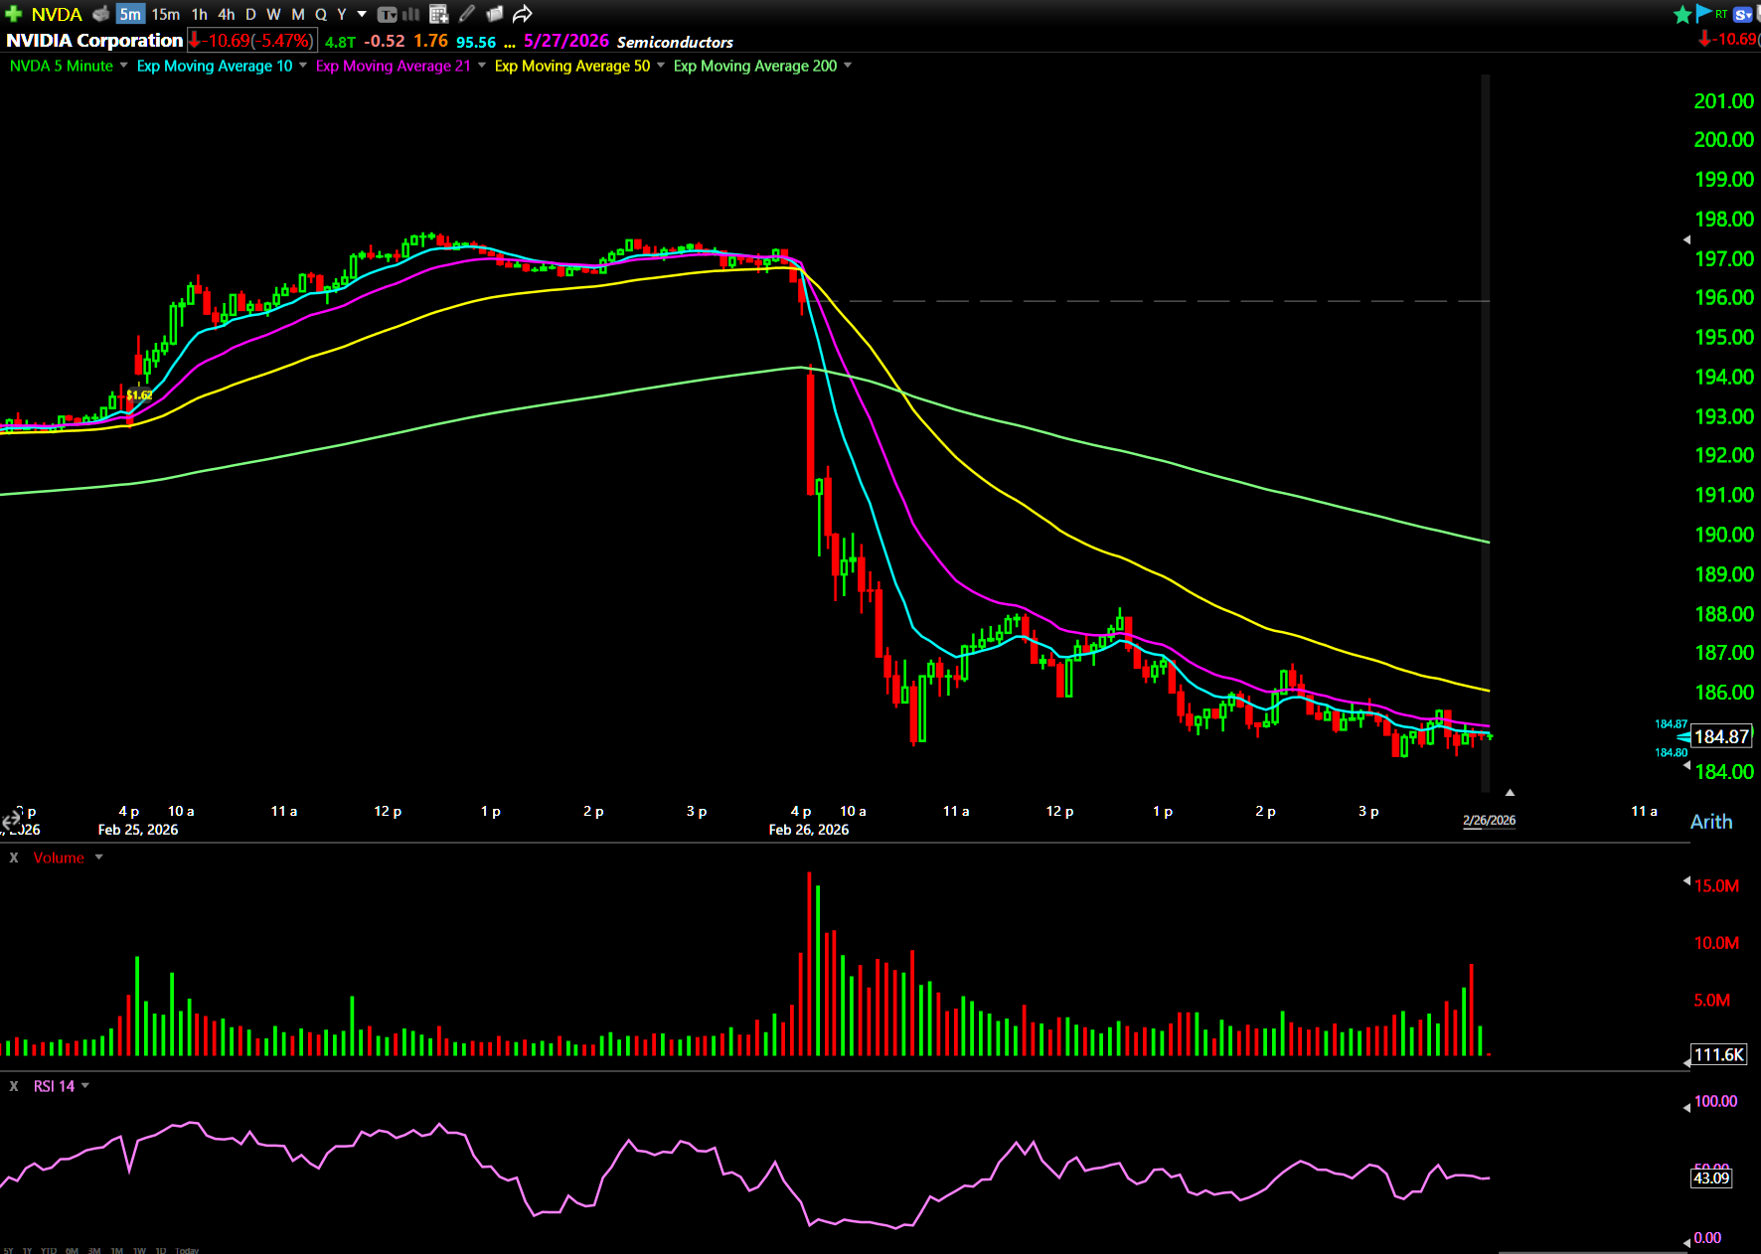Screen dimensions: 1761x1254
Task: Click the stacked pages layout icon
Action: pyautogui.click(x=494, y=14)
